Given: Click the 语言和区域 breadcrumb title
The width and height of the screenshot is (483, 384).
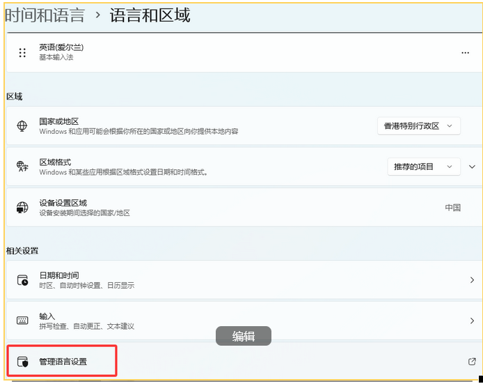Looking at the screenshot, I should [x=150, y=15].
